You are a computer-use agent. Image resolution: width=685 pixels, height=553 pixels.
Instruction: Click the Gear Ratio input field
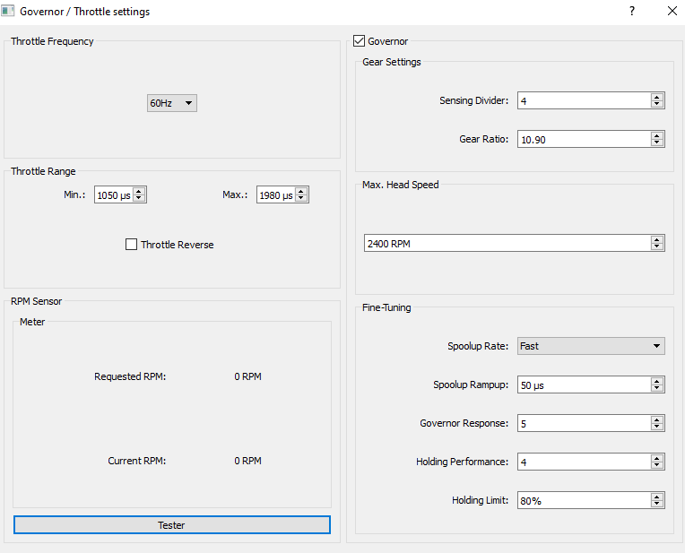pyautogui.click(x=583, y=139)
